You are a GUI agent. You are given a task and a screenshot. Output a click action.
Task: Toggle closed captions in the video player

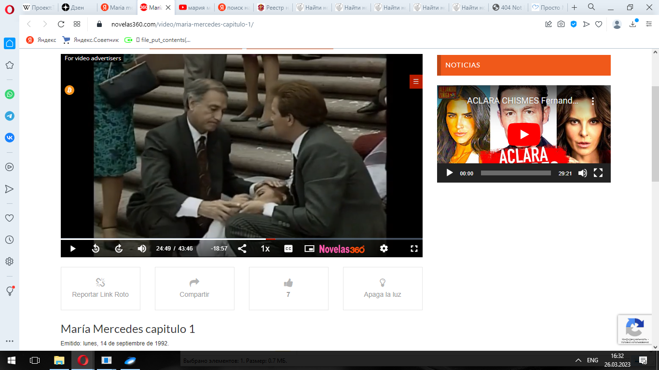pos(288,249)
